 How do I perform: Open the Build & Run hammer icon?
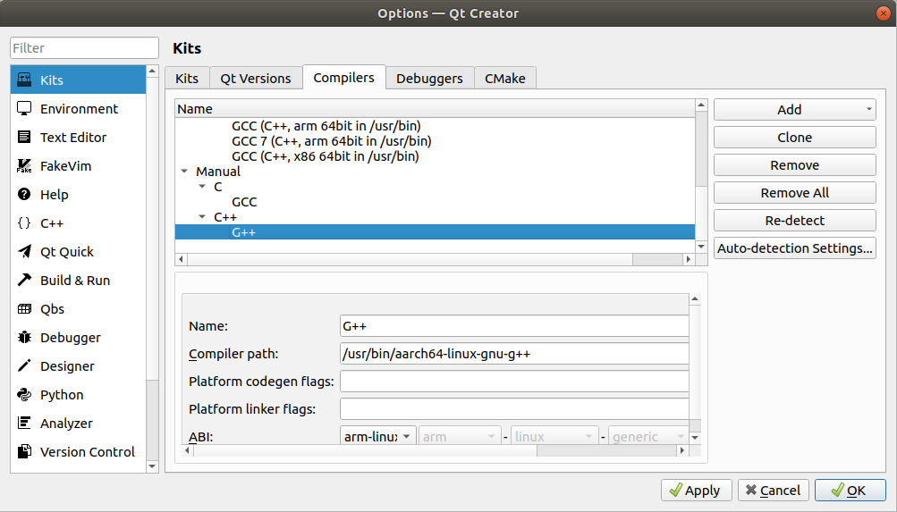(25, 281)
